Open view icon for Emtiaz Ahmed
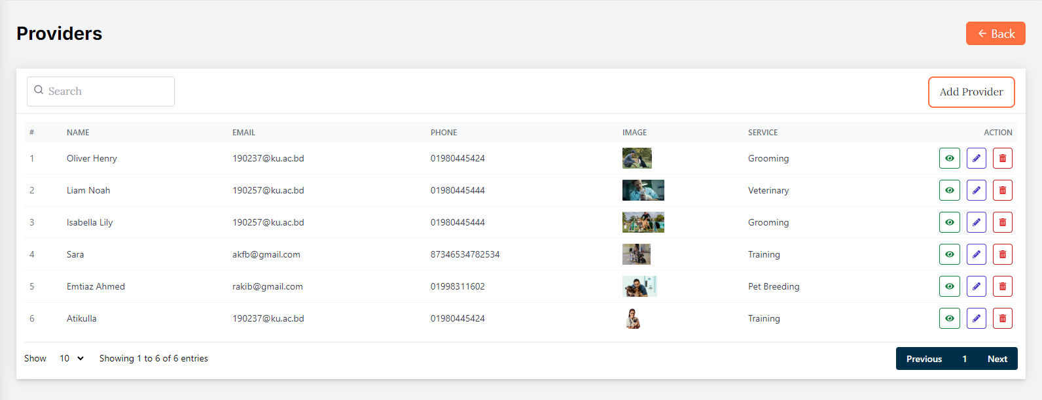Screen dimensions: 1042x400 pyautogui.click(x=949, y=286)
